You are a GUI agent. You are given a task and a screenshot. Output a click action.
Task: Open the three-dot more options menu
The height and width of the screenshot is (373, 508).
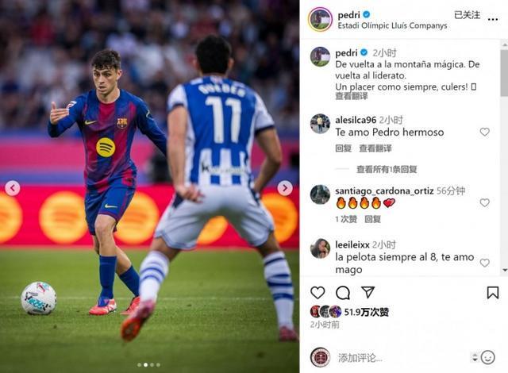[x=493, y=19]
